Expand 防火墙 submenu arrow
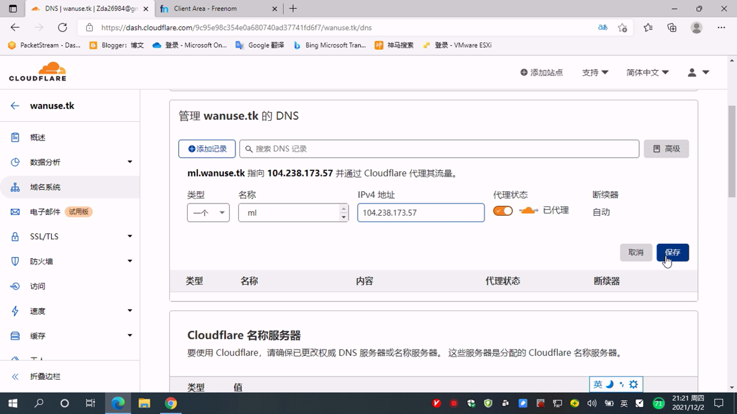The width and height of the screenshot is (737, 414). click(x=130, y=261)
